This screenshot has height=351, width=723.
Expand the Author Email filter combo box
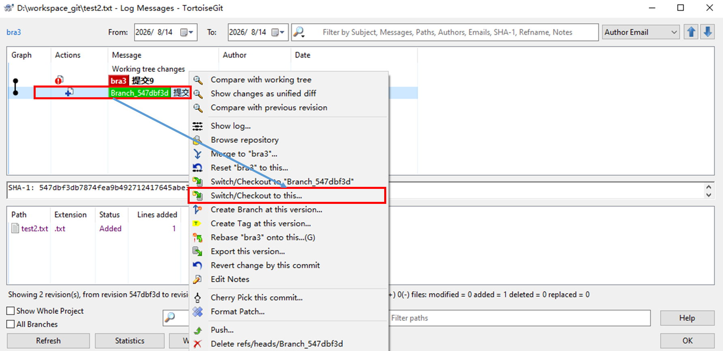[x=641, y=32]
